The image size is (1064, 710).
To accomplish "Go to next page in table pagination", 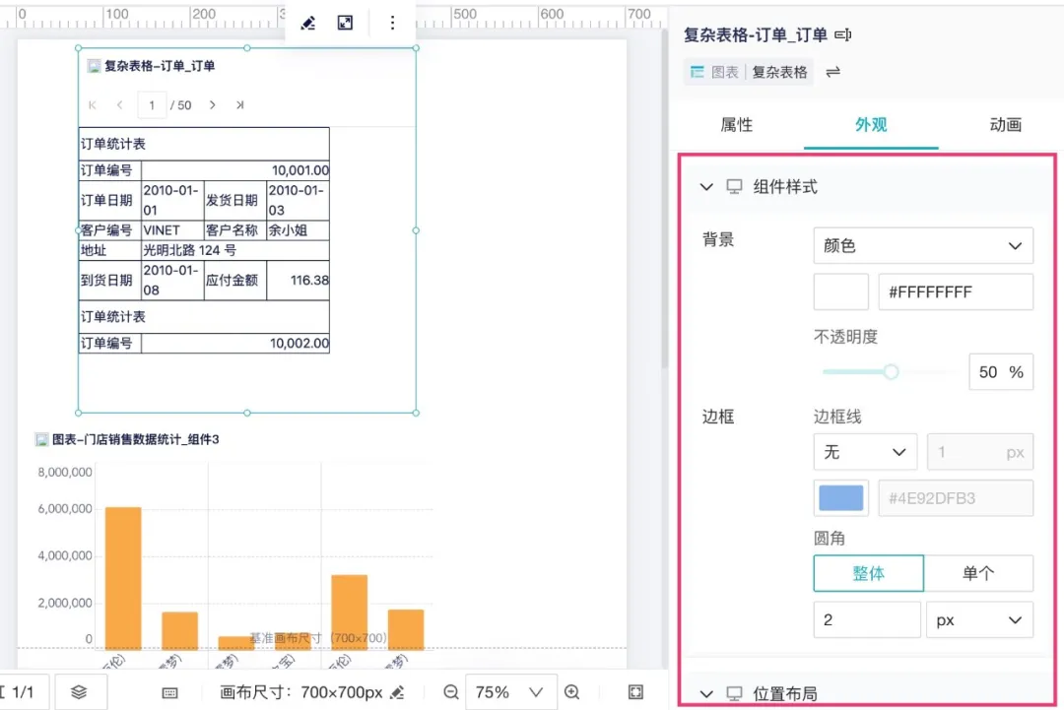I will tap(212, 104).
